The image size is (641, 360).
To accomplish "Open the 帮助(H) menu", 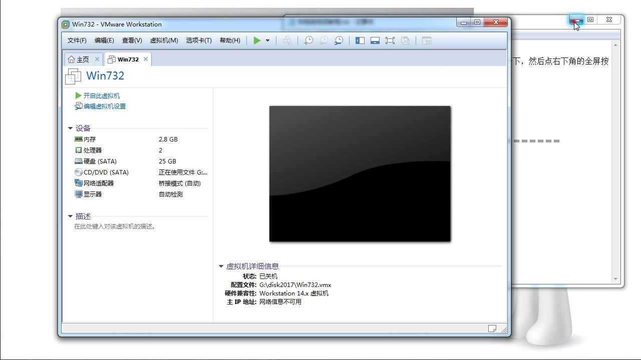I will [230, 40].
